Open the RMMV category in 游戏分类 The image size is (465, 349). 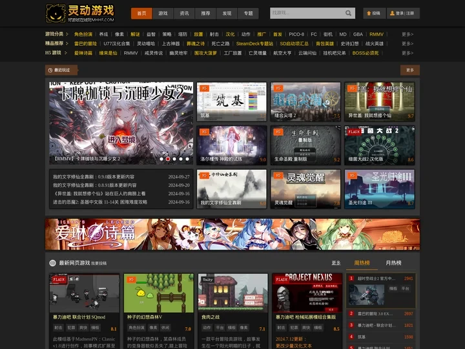point(377,34)
